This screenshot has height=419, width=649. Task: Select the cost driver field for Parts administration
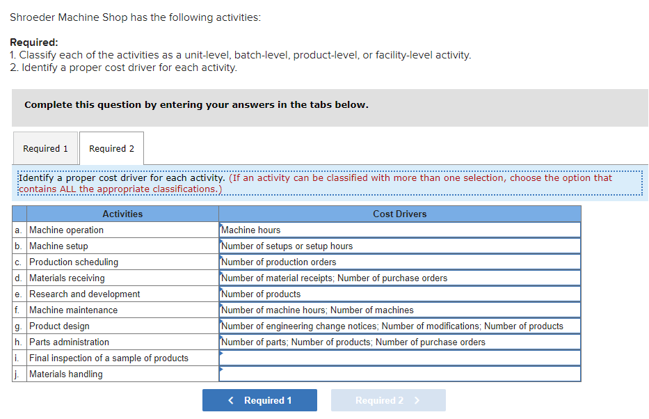(x=399, y=341)
